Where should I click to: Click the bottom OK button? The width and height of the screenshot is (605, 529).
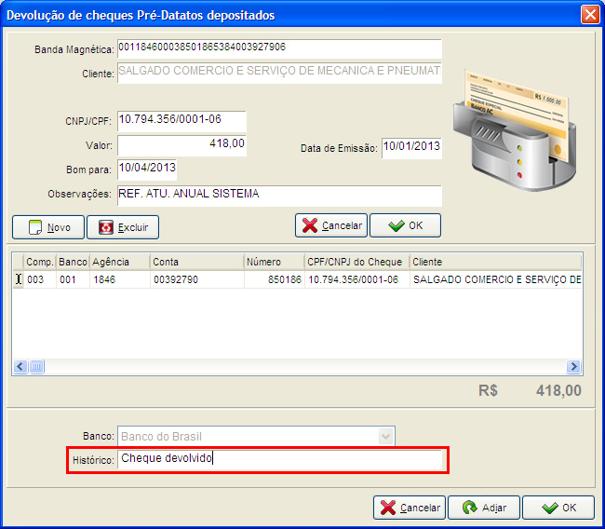(x=558, y=508)
